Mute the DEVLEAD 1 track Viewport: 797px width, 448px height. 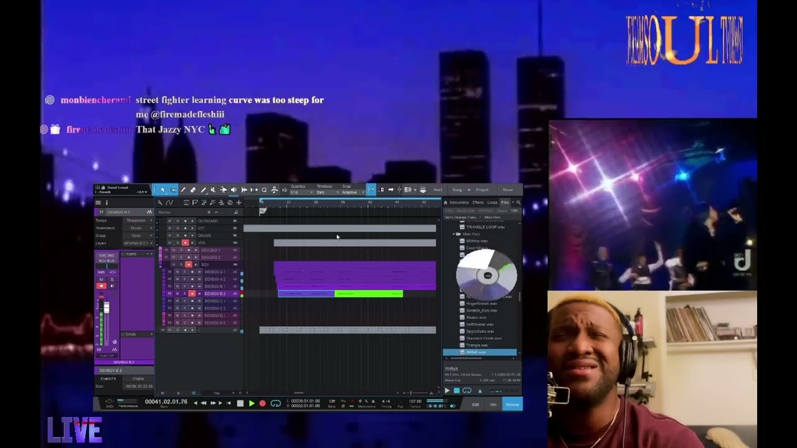click(173, 250)
